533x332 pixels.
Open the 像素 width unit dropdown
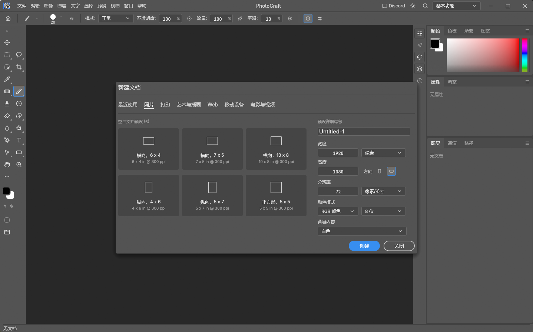383,153
